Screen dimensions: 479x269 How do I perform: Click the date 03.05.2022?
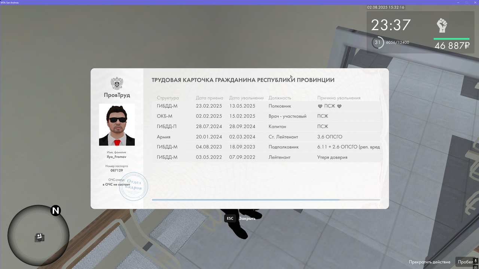pyautogui.click(x=209, y=157)
